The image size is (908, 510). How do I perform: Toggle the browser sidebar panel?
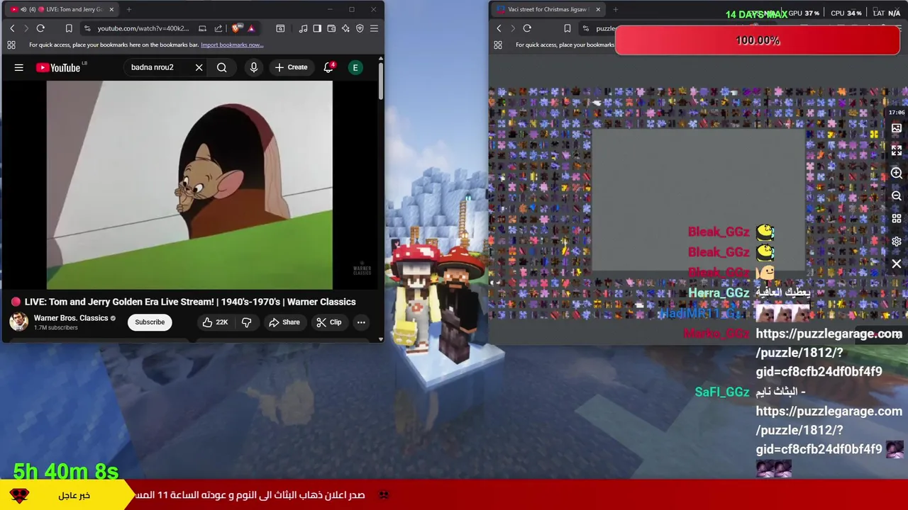tap(317, 28)
